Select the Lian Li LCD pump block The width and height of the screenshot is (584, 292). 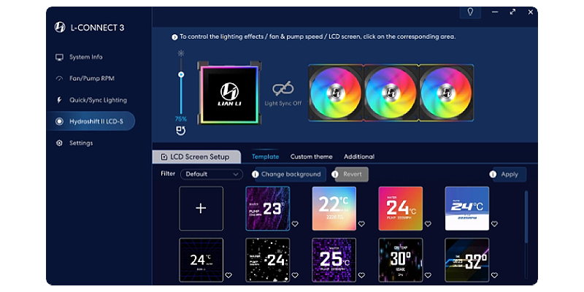[x=230, y=93]
